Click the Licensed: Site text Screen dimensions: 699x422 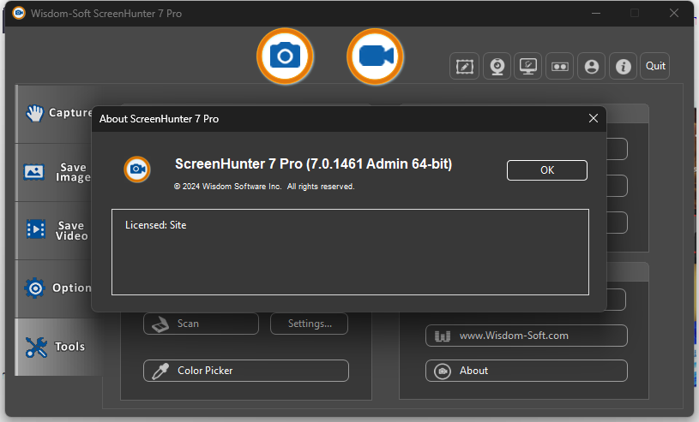[155, 225]
